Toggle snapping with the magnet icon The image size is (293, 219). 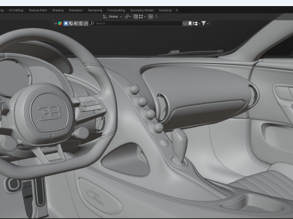point(136,16)
